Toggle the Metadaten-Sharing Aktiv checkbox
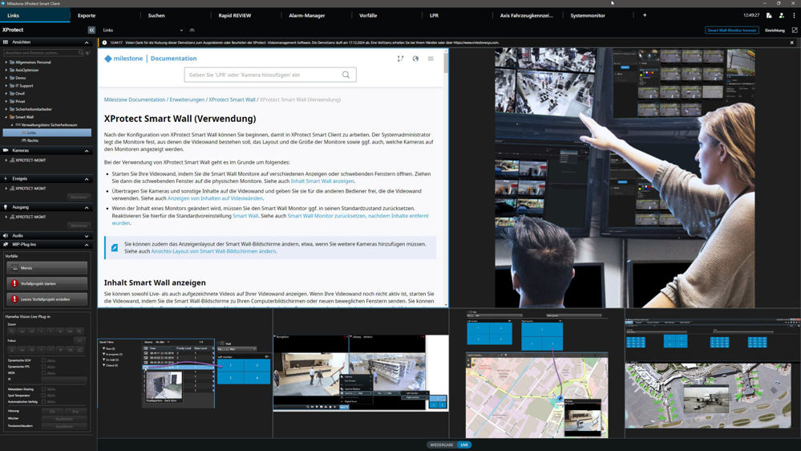The height and width of the screenshot is (451, 801). [43, 389]
